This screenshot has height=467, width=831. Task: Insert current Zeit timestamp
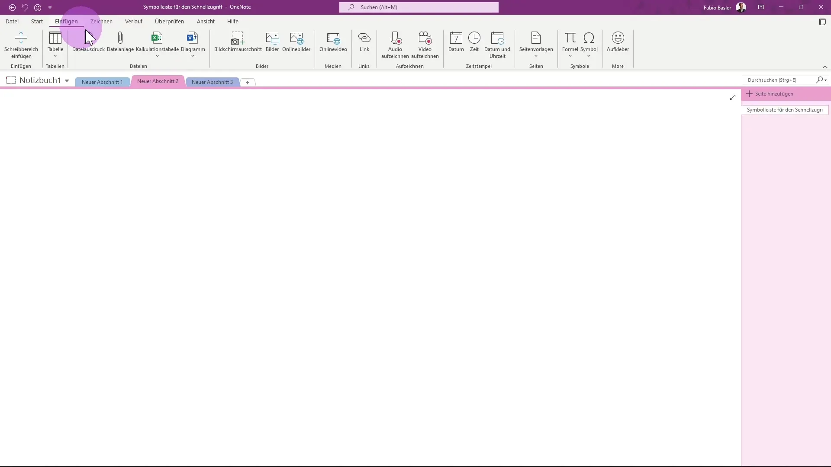click(474, 42)
